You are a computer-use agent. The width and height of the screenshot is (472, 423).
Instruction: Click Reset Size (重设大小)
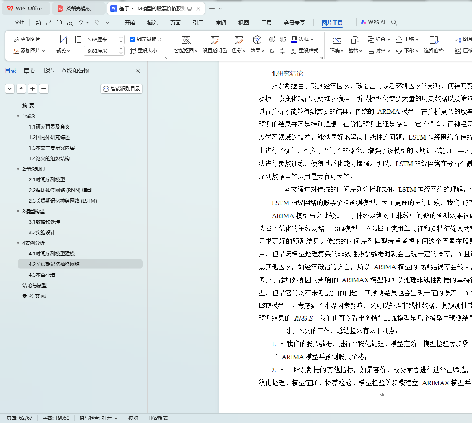(x=143, y=51)
